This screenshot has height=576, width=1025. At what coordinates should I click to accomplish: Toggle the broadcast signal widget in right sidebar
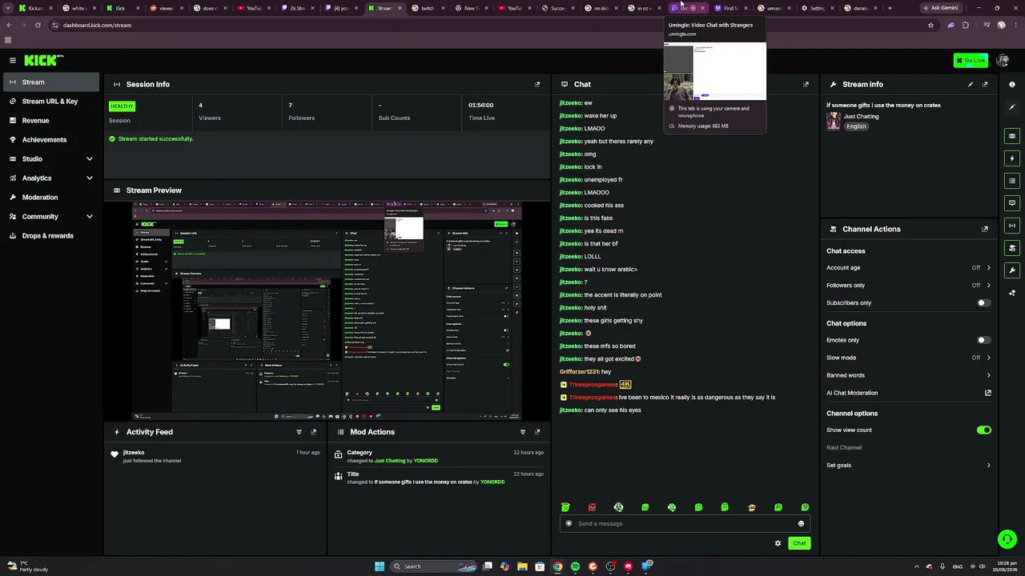point(1012,226)
